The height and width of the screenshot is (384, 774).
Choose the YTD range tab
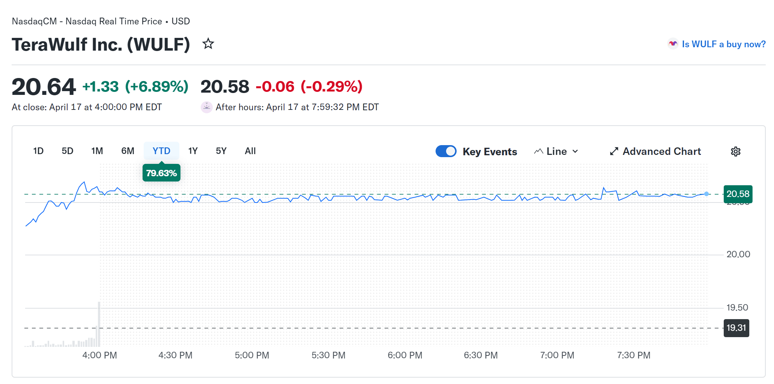[x=161, y=151]
